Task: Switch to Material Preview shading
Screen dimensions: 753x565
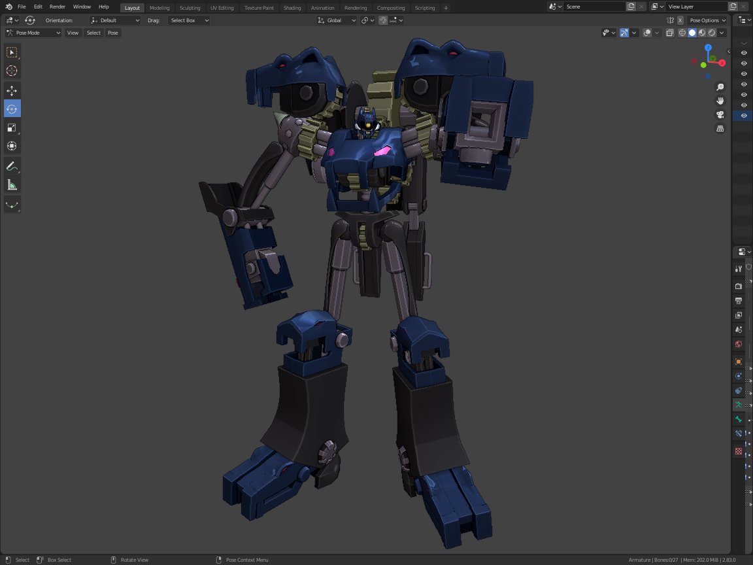Action: point(702,33)
